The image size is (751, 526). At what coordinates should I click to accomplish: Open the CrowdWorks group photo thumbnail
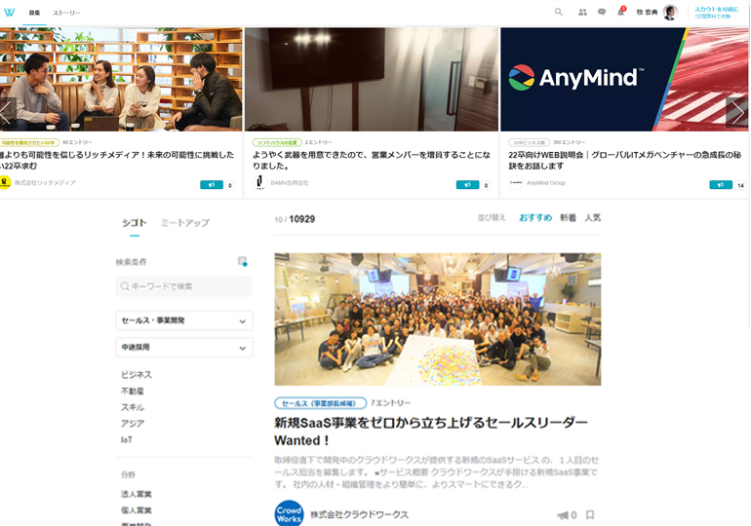(438, 319)
